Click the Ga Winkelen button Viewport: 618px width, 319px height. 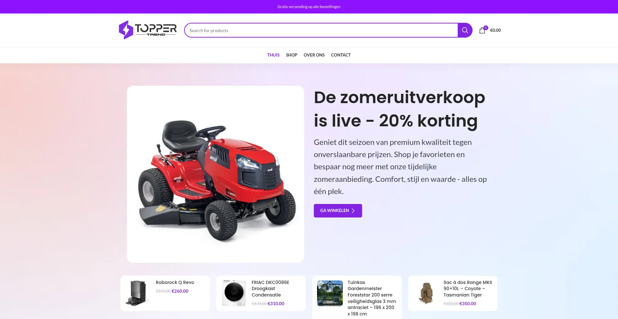[x=338, y=211]
